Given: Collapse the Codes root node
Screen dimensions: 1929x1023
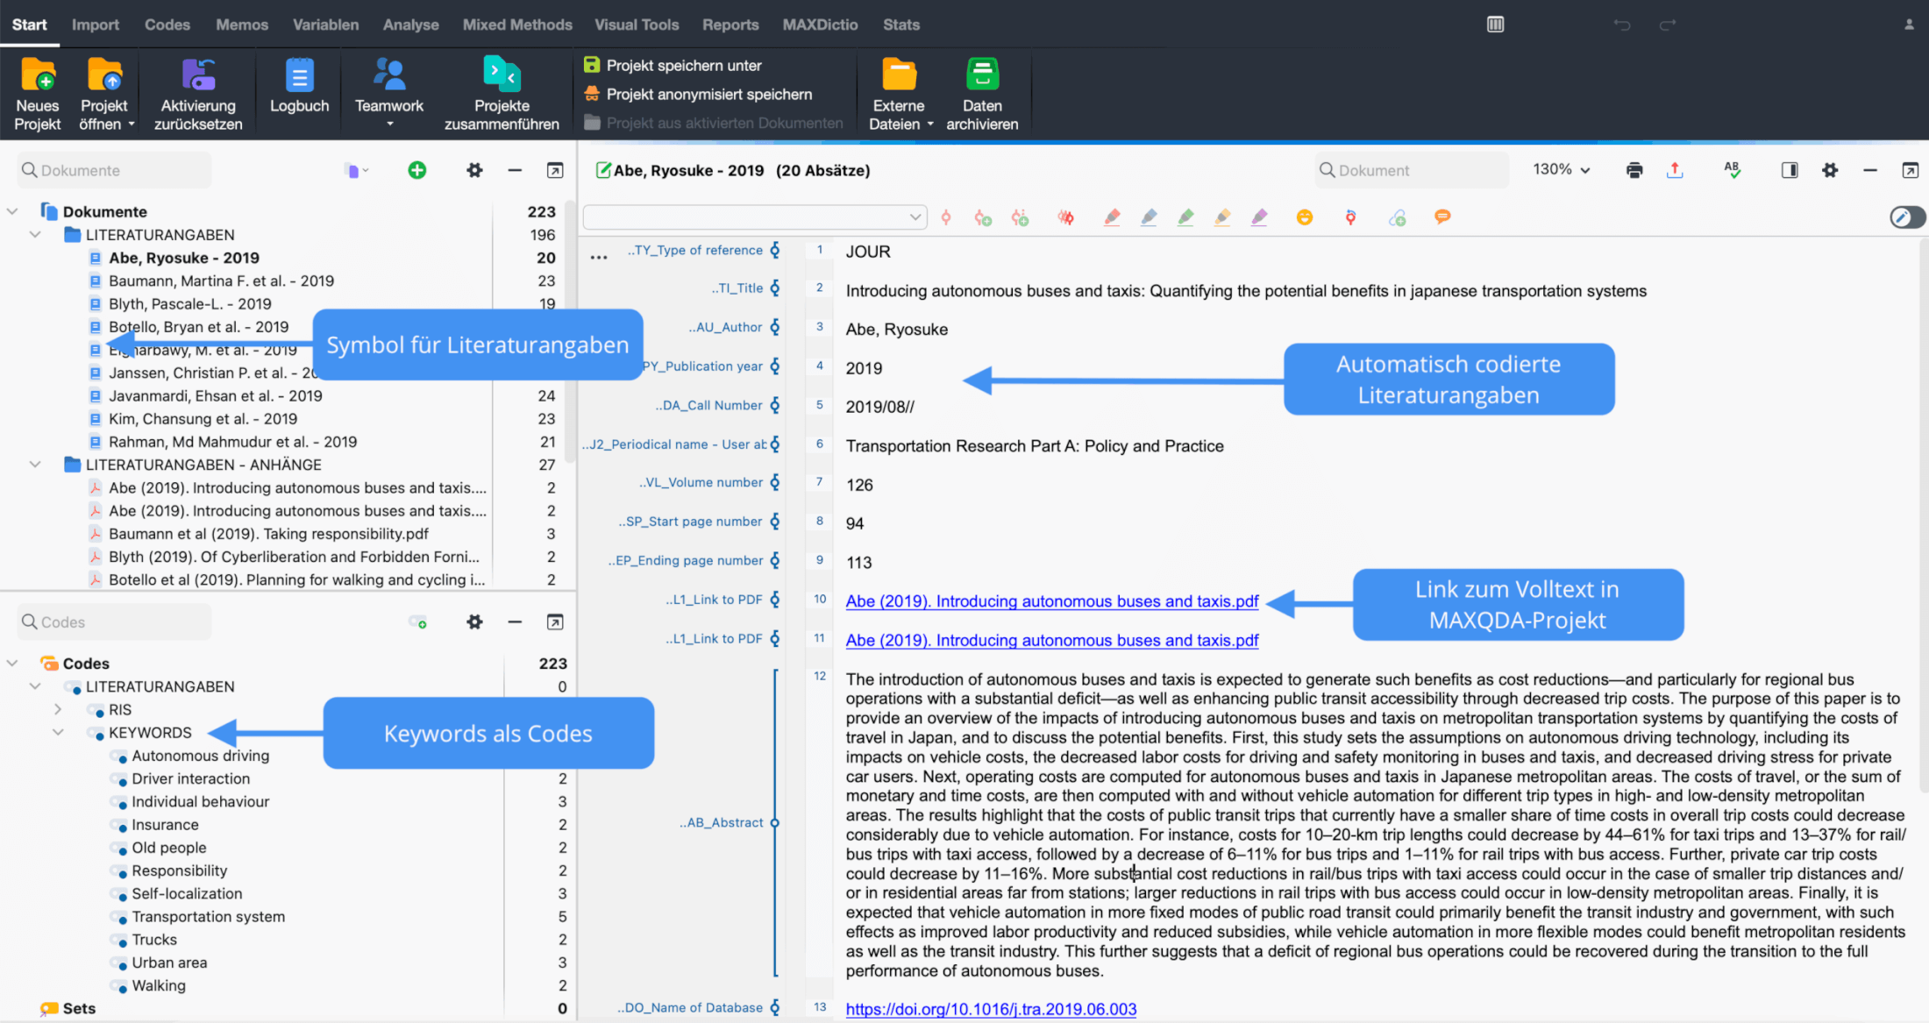Looking at the screenshot, I should tap(12, 664).
